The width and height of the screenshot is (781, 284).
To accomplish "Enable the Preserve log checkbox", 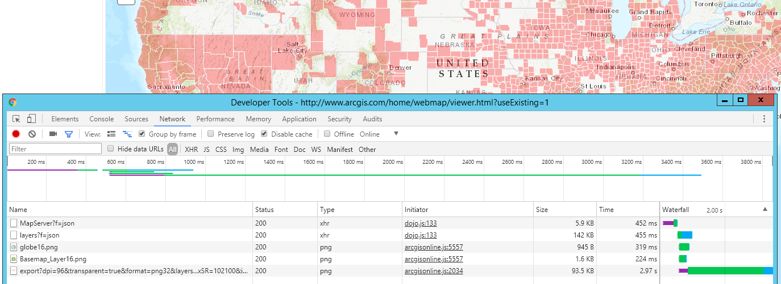I will point(211,134).
